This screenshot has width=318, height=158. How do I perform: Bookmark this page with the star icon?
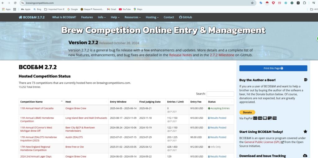[x=252, y=3]
